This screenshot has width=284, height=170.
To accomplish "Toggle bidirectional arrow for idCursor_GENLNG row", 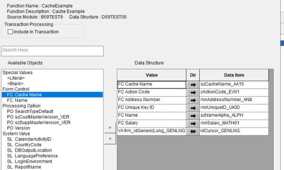I will tap(193, 131).
